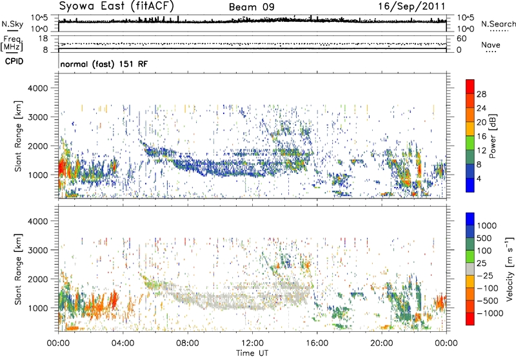Image resolution: width=516 pixels, height=357 pixels.
Task: Click the '12' tick on the Power colorbar
Action: coord(481,151)
